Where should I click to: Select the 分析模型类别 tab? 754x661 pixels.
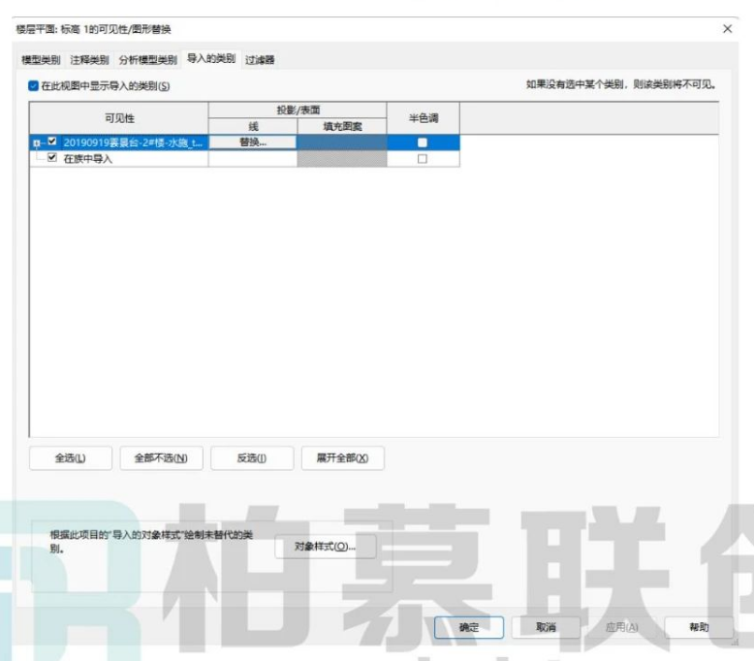click(x=147, y=60)
